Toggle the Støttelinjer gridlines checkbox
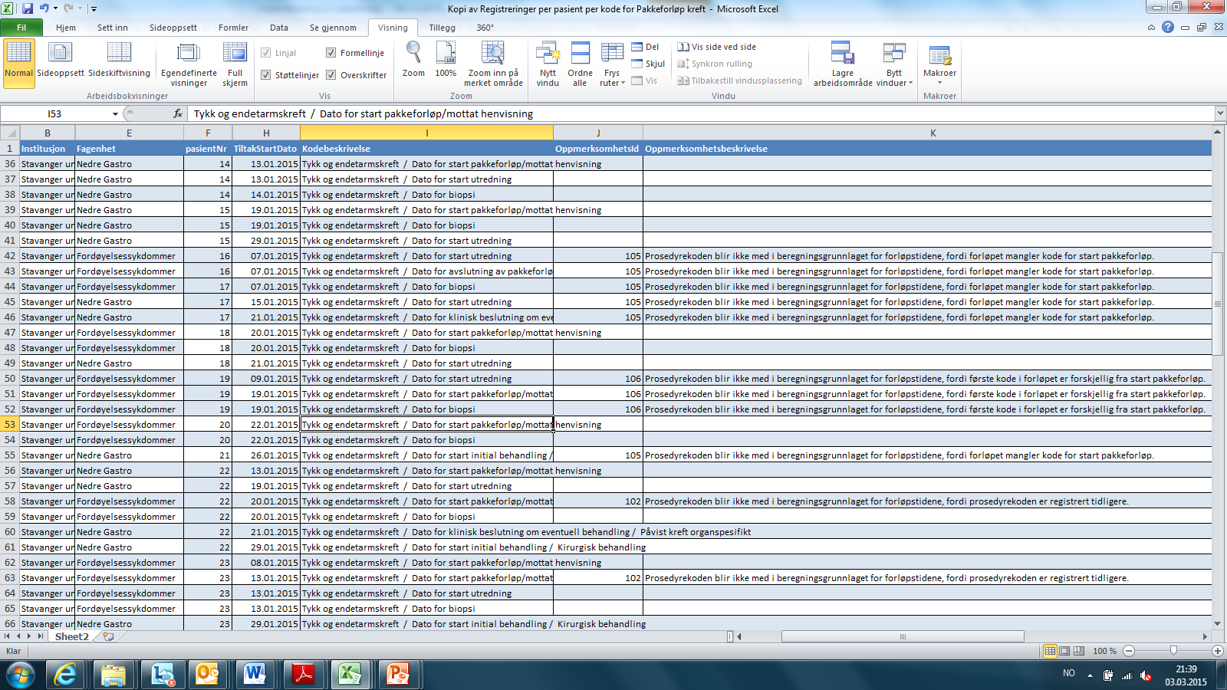 point(266,75)
